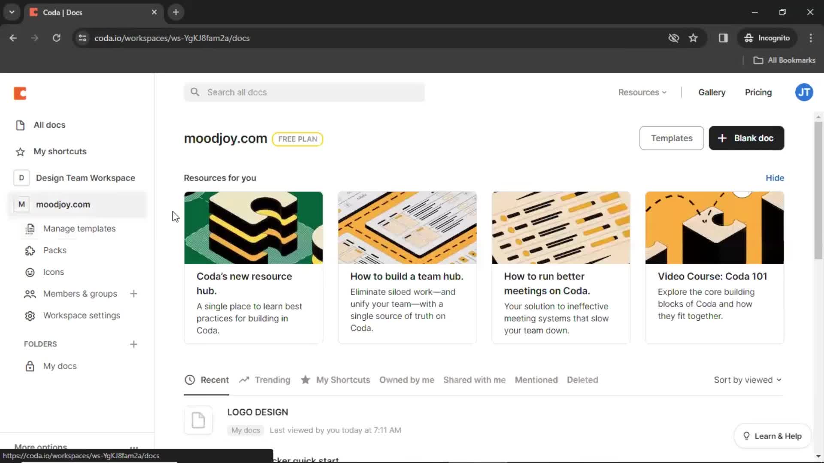Open Packs section in sidebar

pyautogui.click(x=55, y=250)
